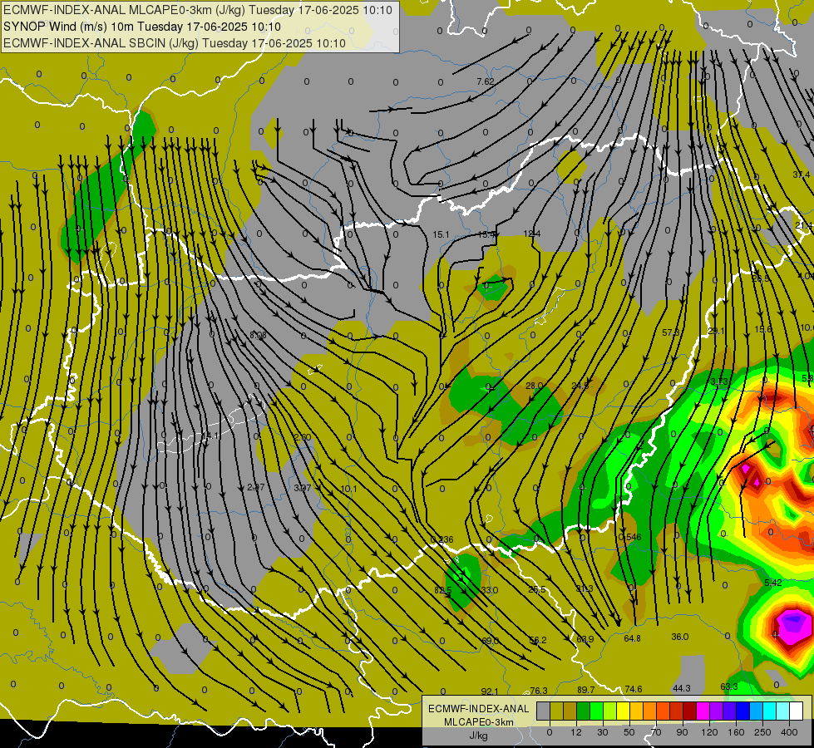Click the white swatch at the legend end
The image size is (814, 748).
tap(796, 711)
